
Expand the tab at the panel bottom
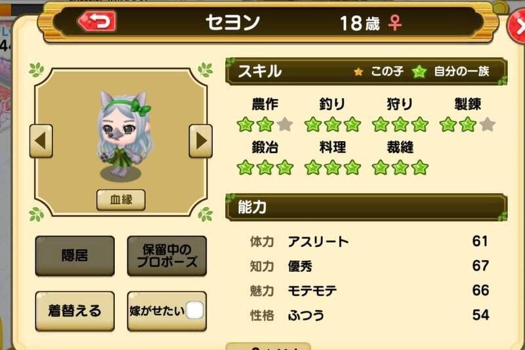(x=268, y=346)
